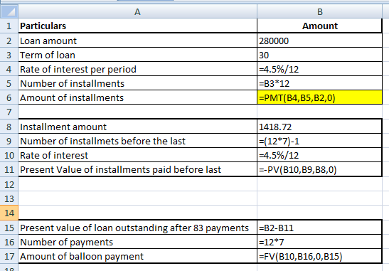
Task: Select the 'Term of loan' cell
Action: point(137,55)
